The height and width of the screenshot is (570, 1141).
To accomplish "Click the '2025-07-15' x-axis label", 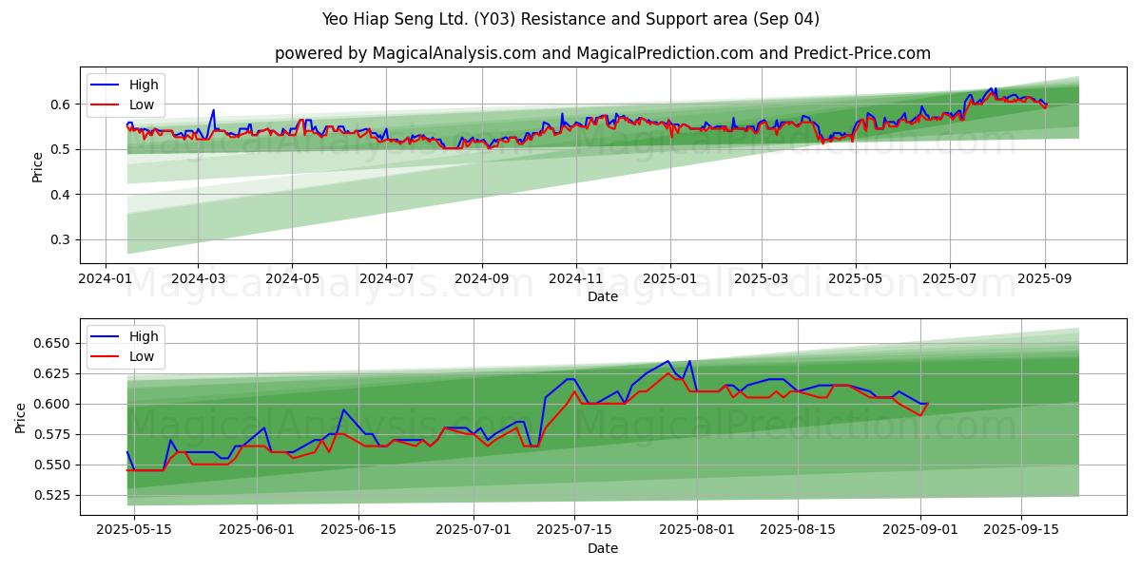I will (x=574, y=530).
